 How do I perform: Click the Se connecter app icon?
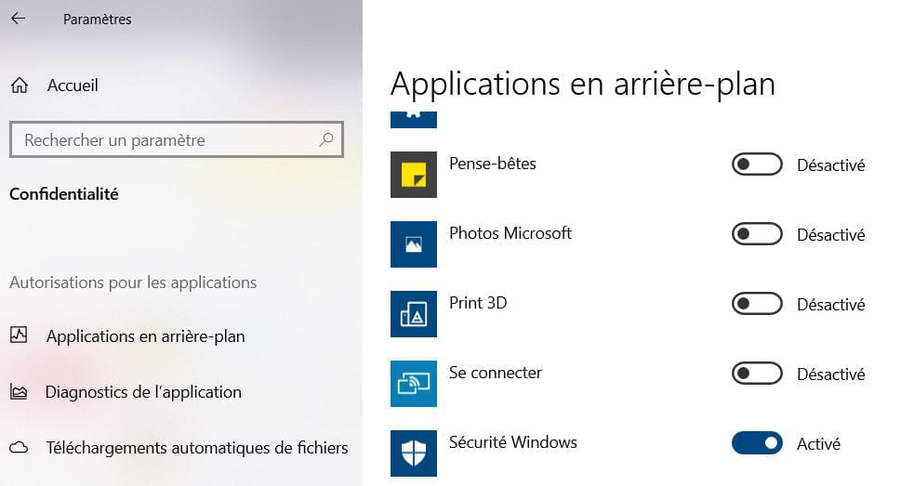pos(413,384)
